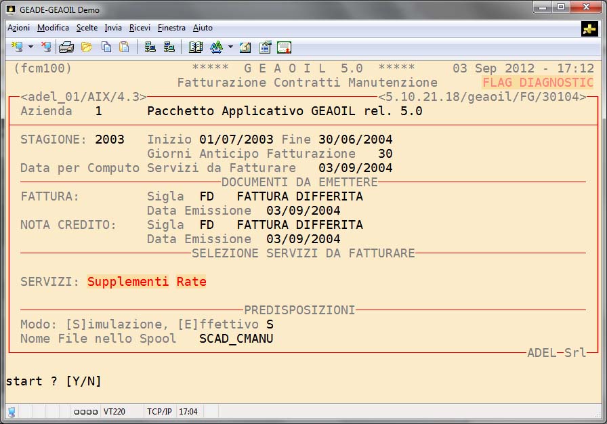Expand the new connection dropdown arrow
The image size is (607, 424).
click(x=30, y=47)
